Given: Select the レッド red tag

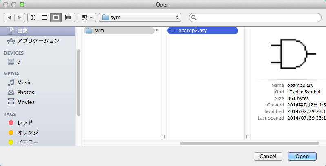Looking at the screenshot, I should (x=38, y=123).
